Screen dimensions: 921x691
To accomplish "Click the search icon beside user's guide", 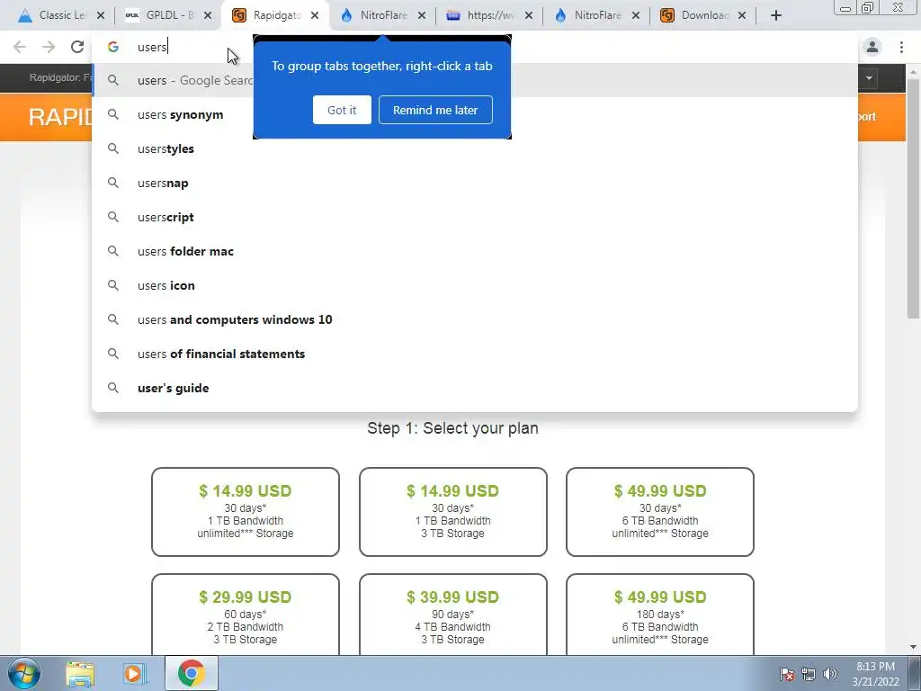I will click(x=113, y=388).
